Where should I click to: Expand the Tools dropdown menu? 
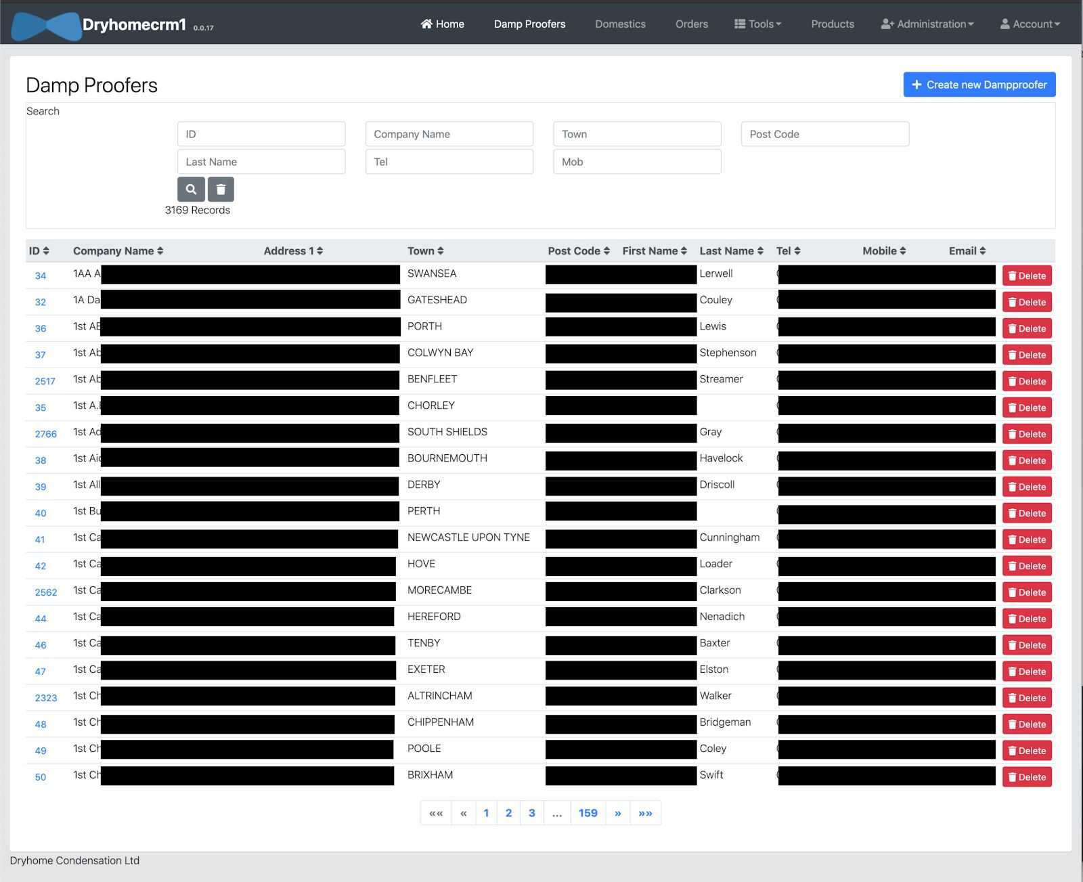tap(758, 24)
